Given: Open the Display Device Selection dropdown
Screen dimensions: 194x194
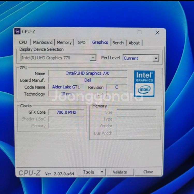Looking at the screenshot, I should [93, 58].
